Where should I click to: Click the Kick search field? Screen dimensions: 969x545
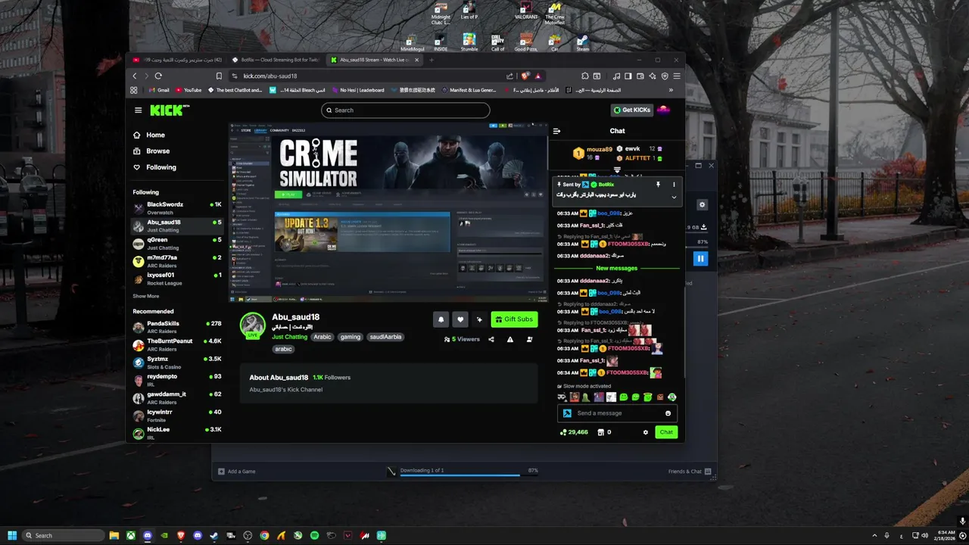(406, 111)
